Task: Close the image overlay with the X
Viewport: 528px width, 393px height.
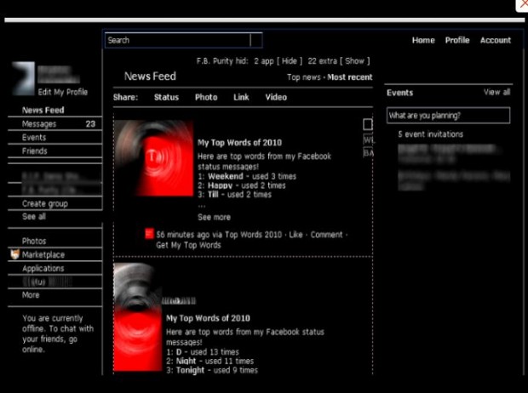Action: [x=523, y=5]
